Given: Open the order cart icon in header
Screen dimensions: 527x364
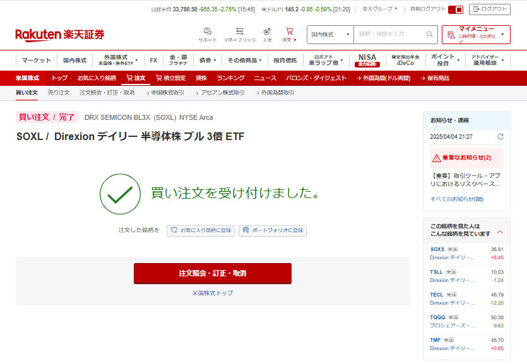Looking at the screenshot, I should 289,32.
